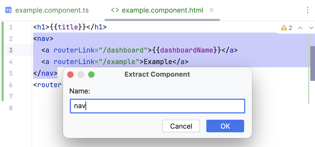Click the TypeScript file icon on the first tab

coord(8,10)
